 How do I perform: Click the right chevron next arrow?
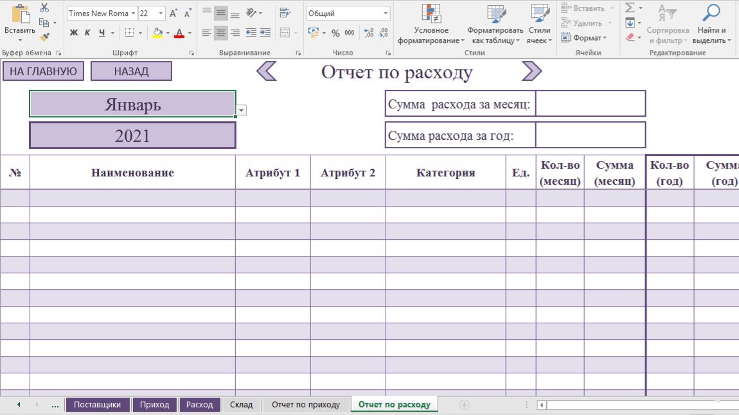(531, 71)
